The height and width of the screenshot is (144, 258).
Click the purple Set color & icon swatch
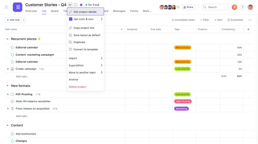point(71,19)
